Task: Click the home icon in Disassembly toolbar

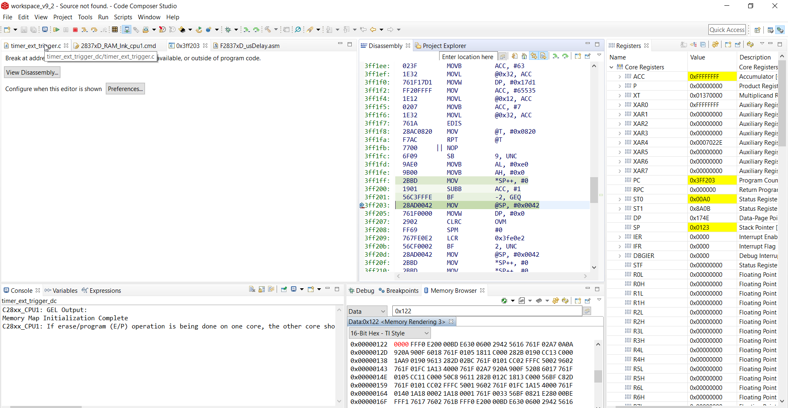Action: pyautogui.click(x=524, y=56)
